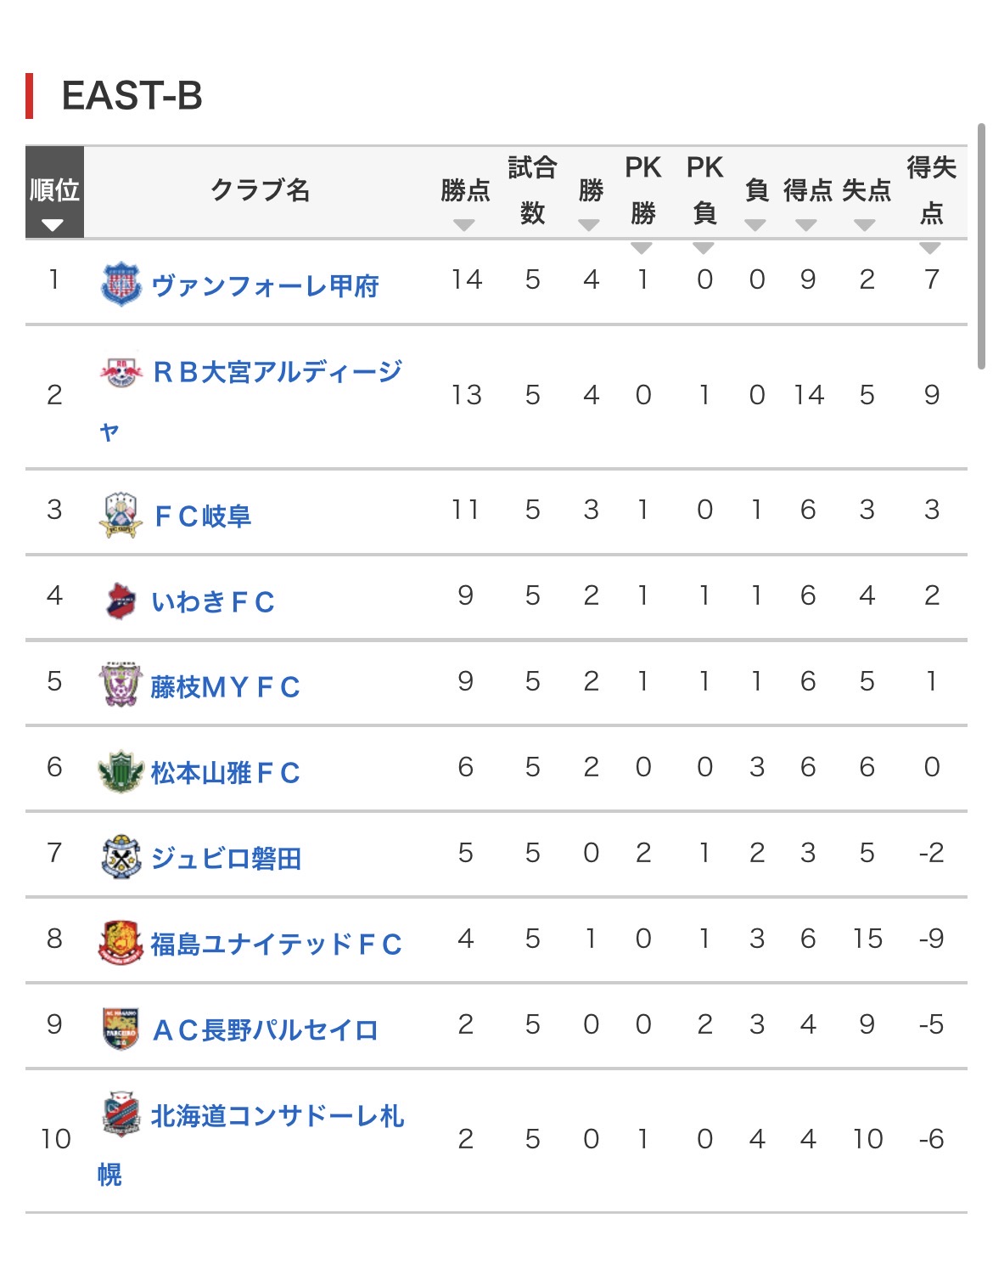
Task: Open いわきＦＣ club page link
Action: (213, 602)
